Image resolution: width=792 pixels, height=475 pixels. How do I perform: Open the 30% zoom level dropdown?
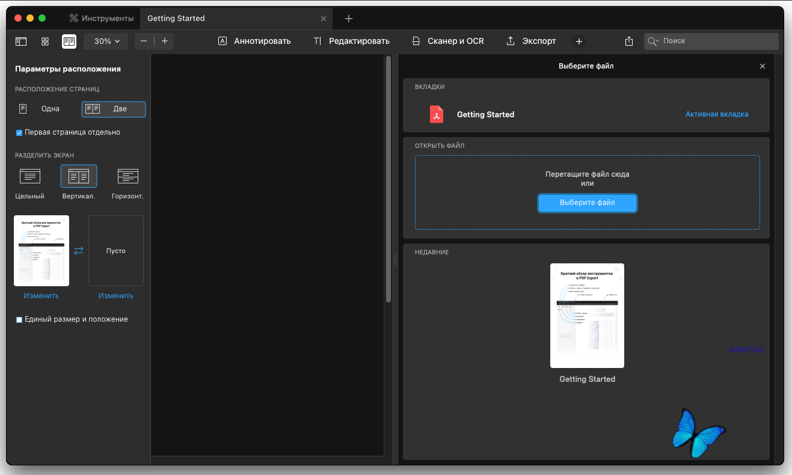tap(106, 41)
